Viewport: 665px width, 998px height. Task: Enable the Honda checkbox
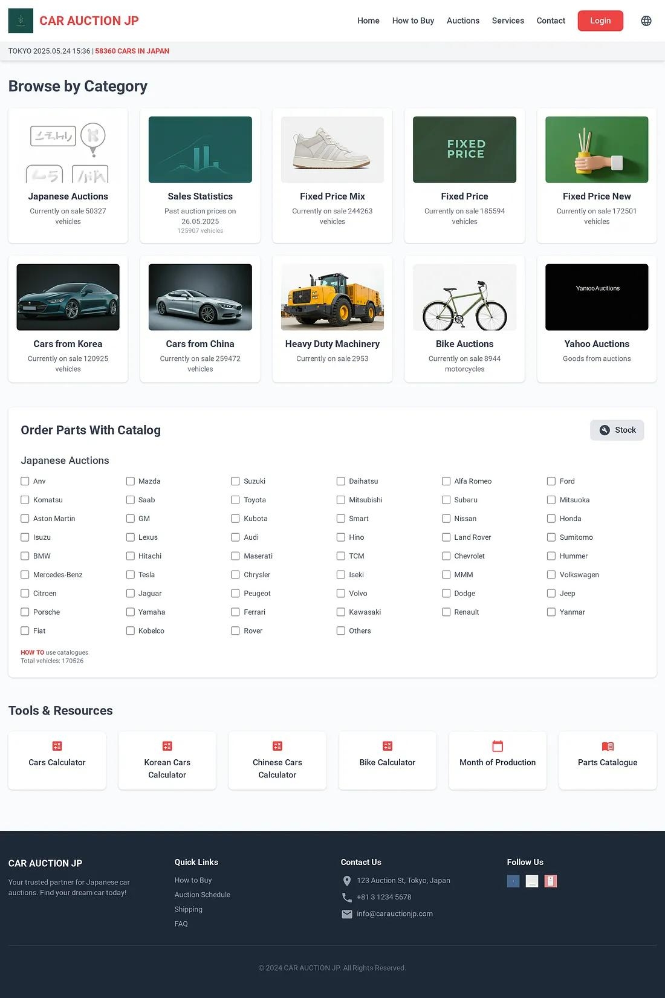click(551, 519)
